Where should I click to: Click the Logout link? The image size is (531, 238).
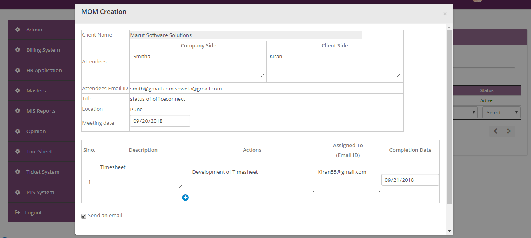[33, 212]
